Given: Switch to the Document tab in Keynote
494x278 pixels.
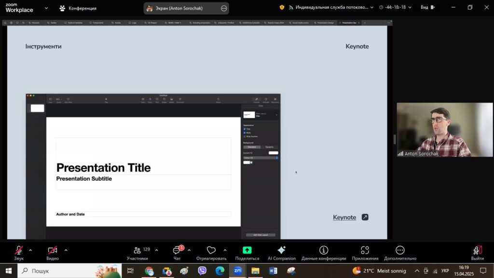Looking at the screenshot, I should pyautogui.click(x=275, y=100).
